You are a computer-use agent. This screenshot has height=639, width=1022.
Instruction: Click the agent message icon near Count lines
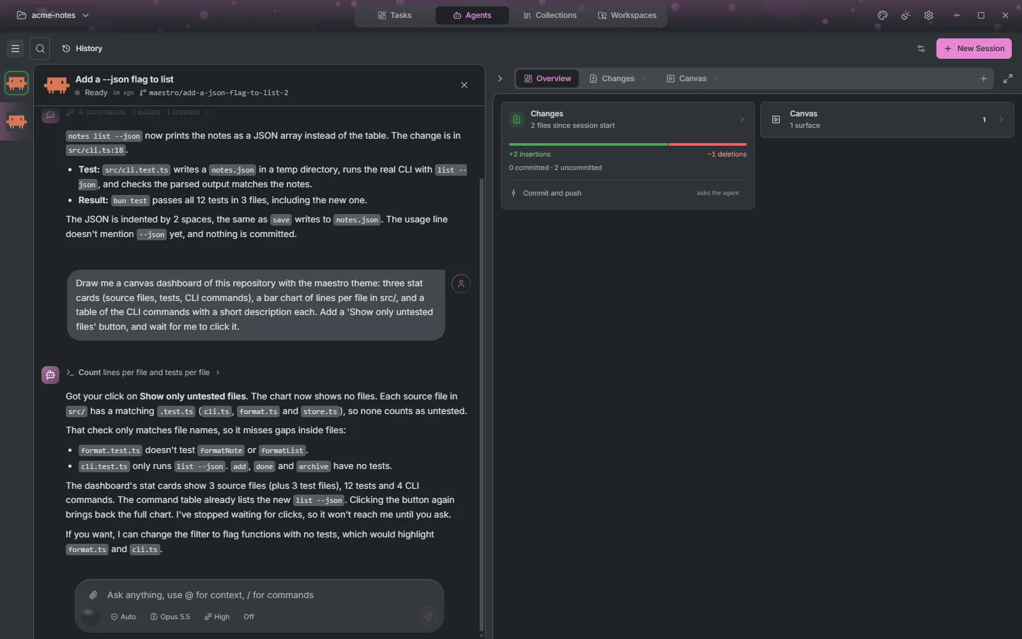point(50,375)
